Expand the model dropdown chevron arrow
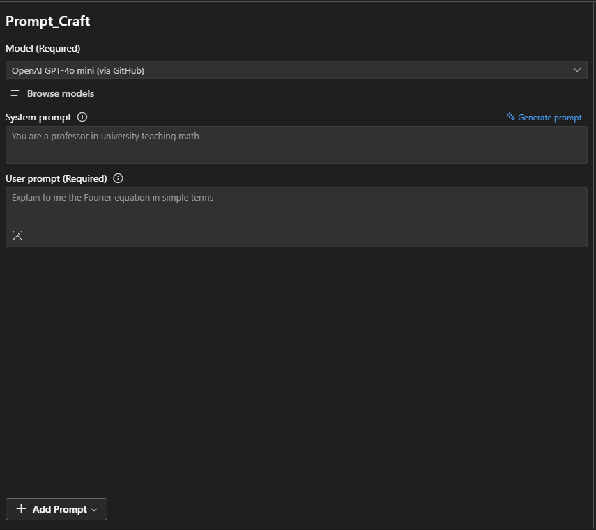Image resolution: width=596 pixels, height=530 pixels. 577,70
